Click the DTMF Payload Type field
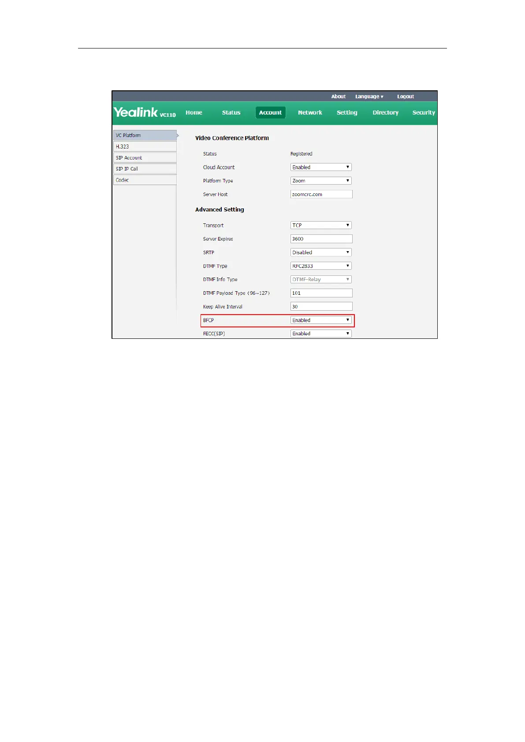Viewport: 525px width, 742px height. [321, 293]
